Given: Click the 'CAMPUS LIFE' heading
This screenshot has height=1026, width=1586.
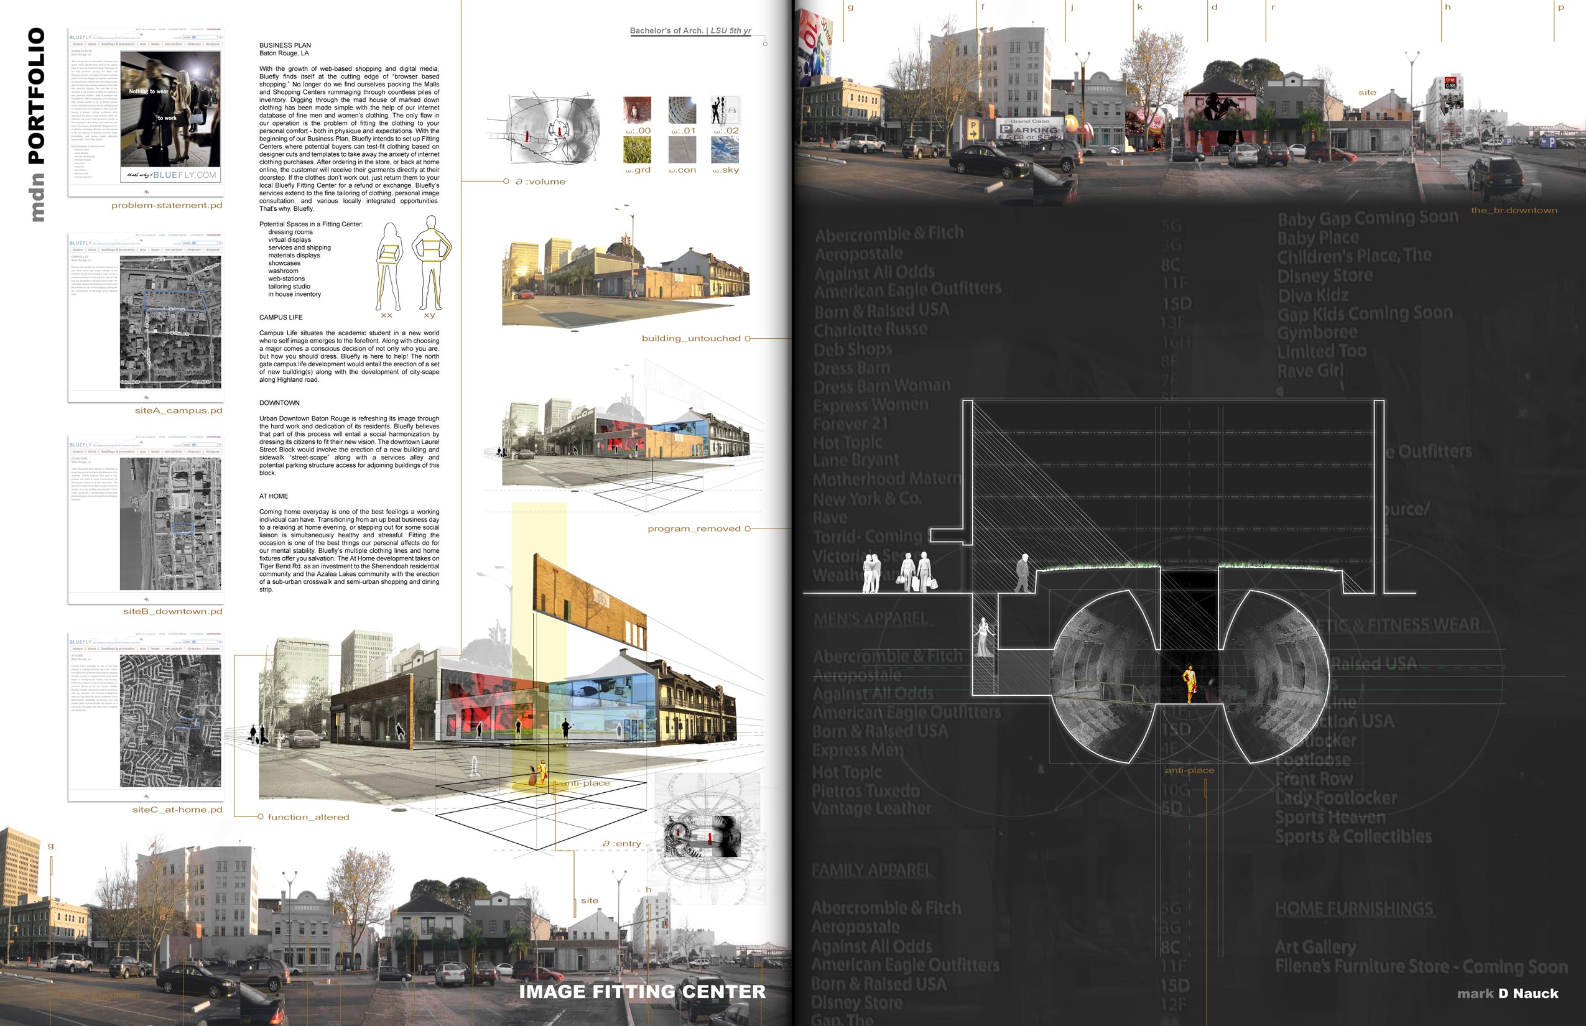Looking at the screenshot, I should tap(281, 317).
